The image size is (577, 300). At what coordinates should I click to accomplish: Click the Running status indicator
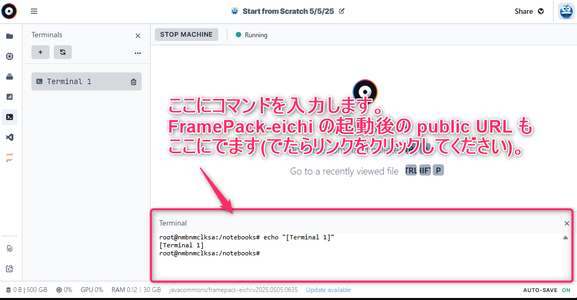251,35
